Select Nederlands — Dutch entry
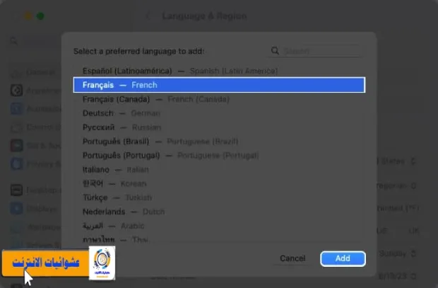The image size is (438, 288). click(219, 212)
